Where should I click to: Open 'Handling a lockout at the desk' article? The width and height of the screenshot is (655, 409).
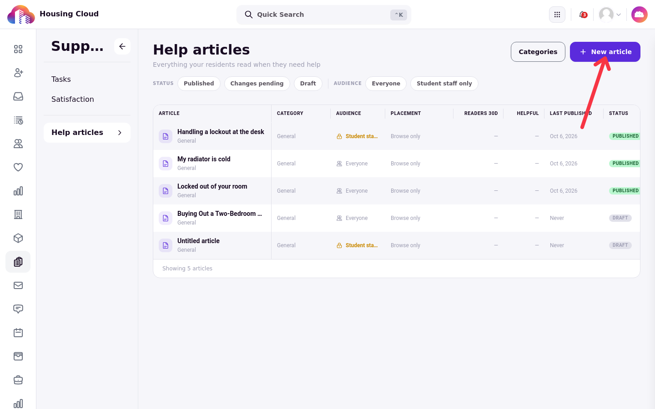(x=221, y=132)
